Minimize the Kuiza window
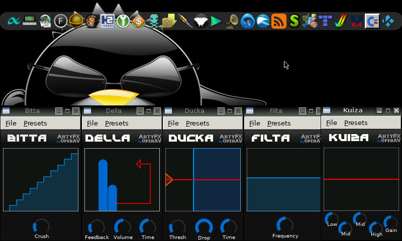This screenshot has width=402, height=241. click(379, 110)
